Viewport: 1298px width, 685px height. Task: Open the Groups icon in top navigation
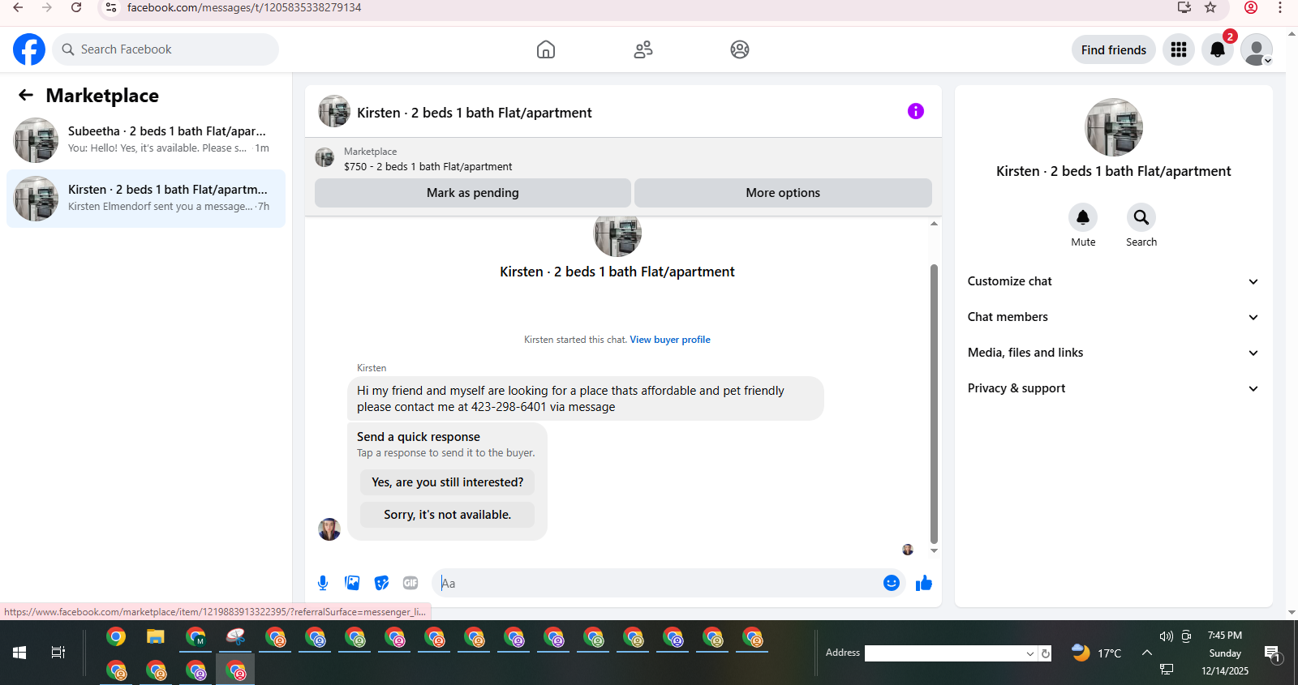point(740,49)
